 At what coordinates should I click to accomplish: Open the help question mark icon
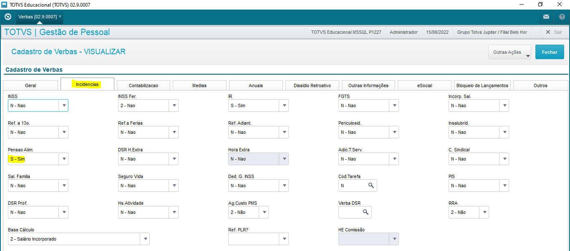[x=562, y=17]
